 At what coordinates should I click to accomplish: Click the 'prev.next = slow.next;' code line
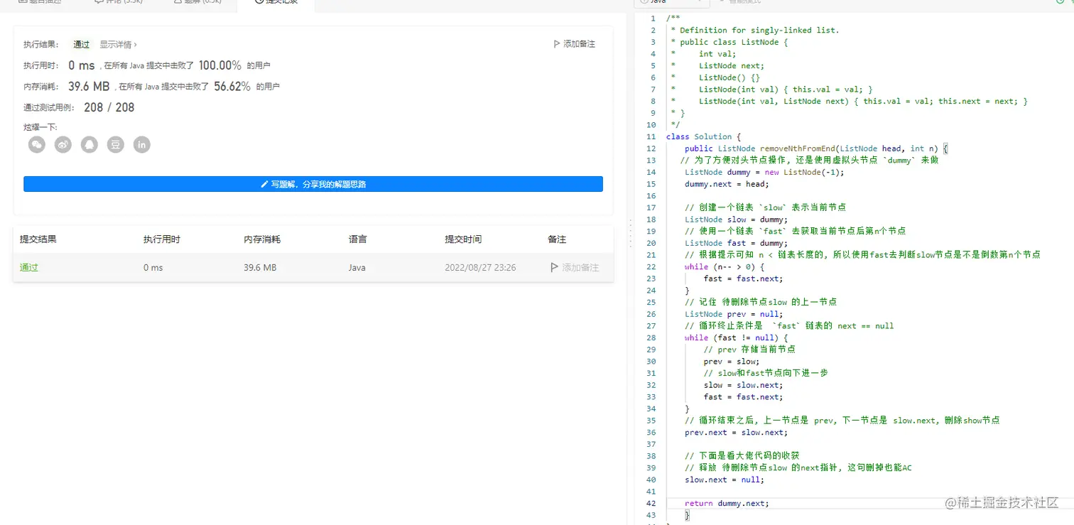coord(736,432)
